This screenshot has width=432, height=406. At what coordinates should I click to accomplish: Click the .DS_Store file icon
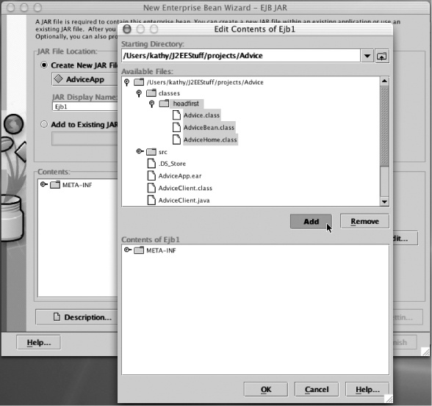coord(151,163)
